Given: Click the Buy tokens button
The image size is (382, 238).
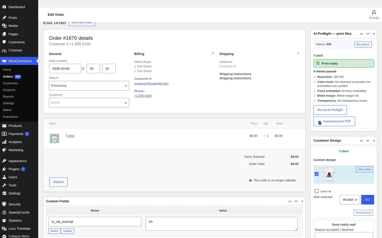Looking at the screenshot, I should [363, 44].
